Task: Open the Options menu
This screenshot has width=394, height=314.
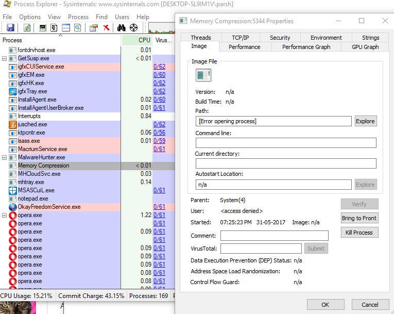Action: (30, 17)
